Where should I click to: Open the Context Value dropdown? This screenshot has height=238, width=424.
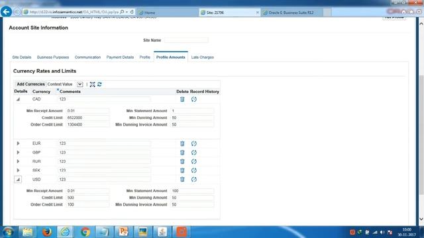click(79, 84)
